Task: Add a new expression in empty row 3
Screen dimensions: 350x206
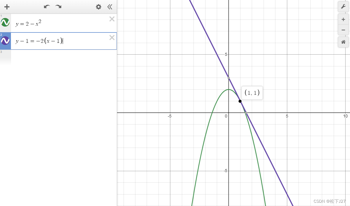Action: [x=64, y=57]
